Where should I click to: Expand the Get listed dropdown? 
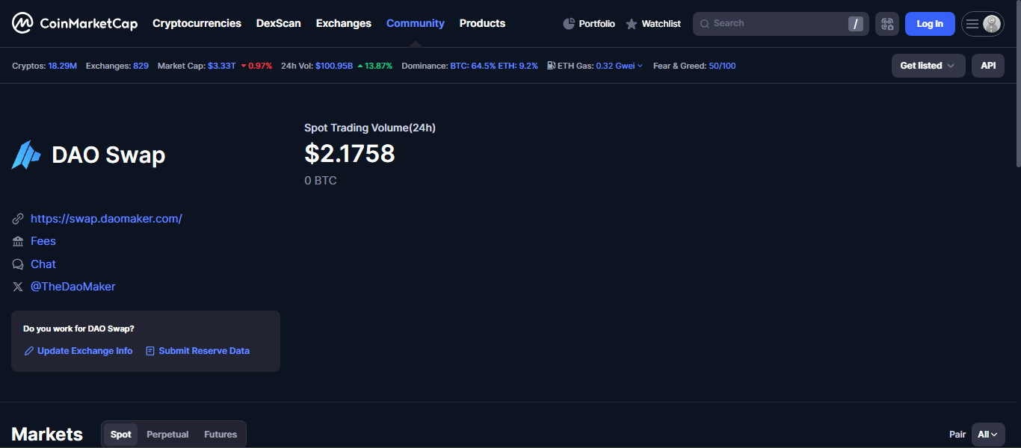928,66
